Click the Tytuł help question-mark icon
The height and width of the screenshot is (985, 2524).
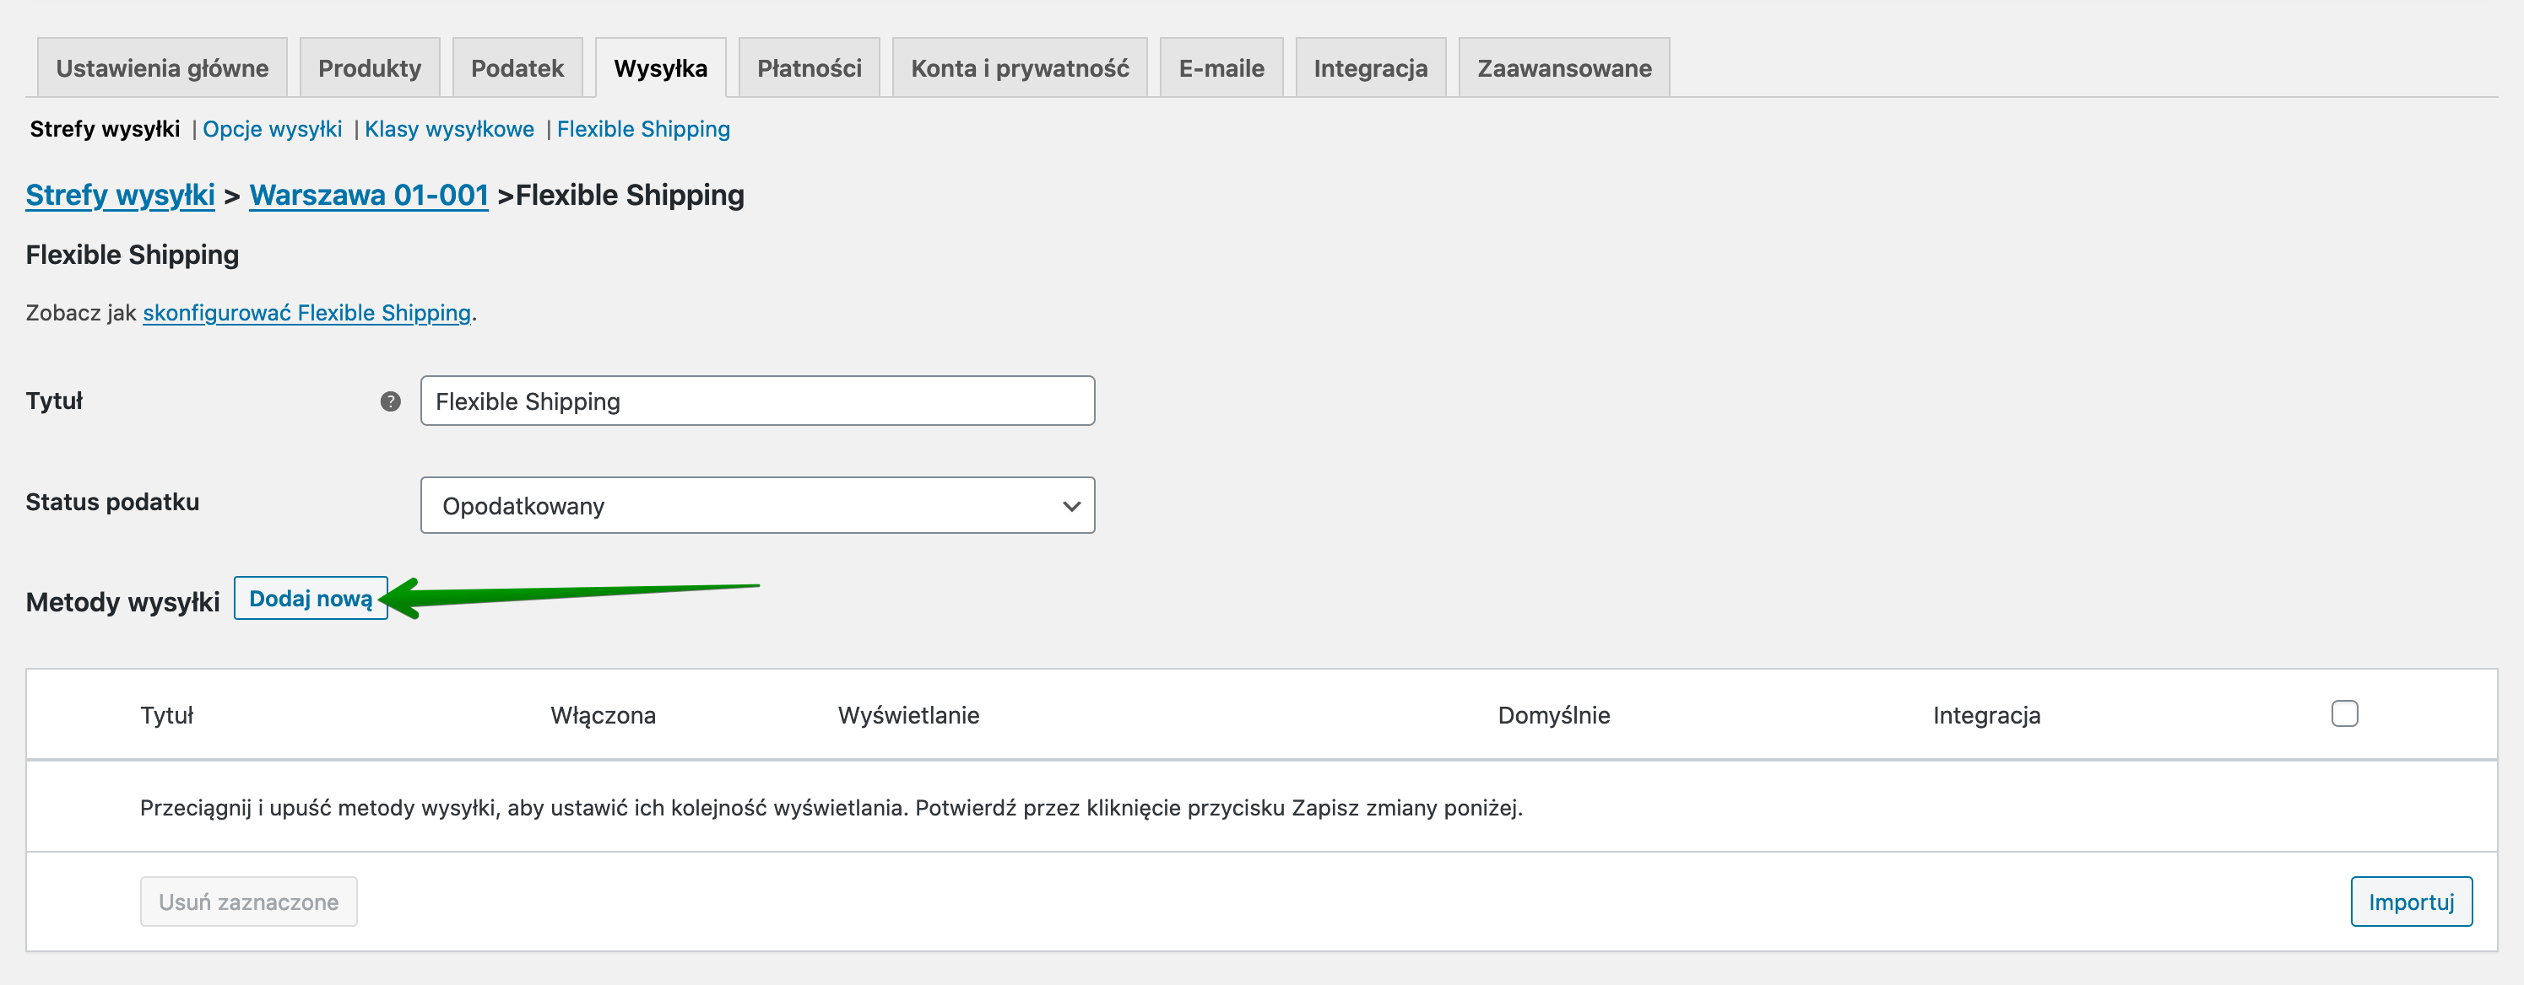pyautogui.click(x=390, y=401)
